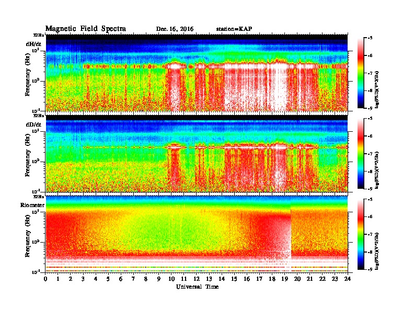
Task: Click hour tick label "22" on time axis
Action: click(323, 279)
